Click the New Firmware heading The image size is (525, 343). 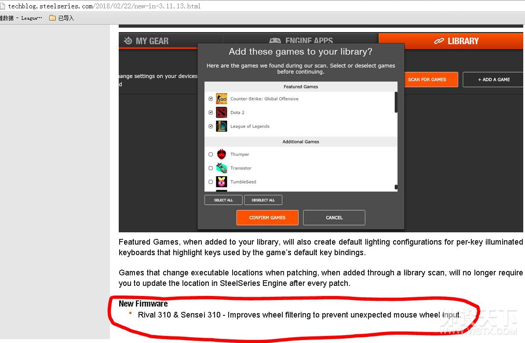pyautogui.click(x=143, y=303)
